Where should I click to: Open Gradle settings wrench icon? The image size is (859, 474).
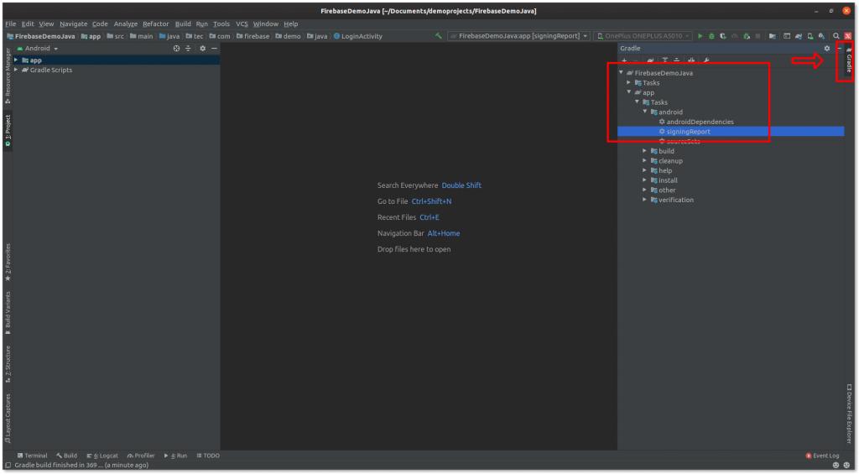click(x=706, y=60)
